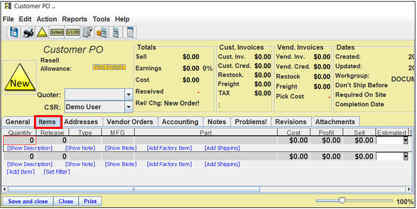Viewport: 417px width, 209px height.
Task: Click the Sched toolbar button
Action: point(57,32)
